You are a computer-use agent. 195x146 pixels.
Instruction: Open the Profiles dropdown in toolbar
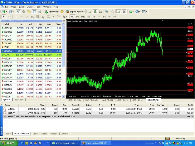tap(11, 12)
